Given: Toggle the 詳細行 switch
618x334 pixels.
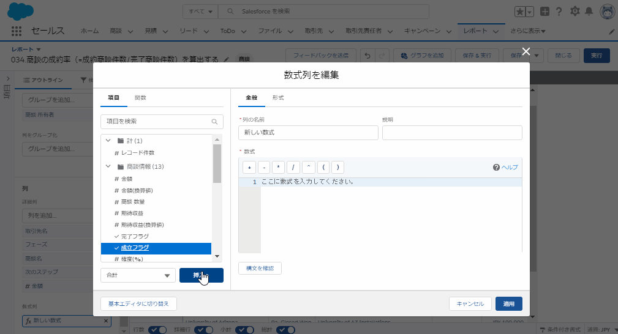Looking at the screenshot, I should point(203,330).
